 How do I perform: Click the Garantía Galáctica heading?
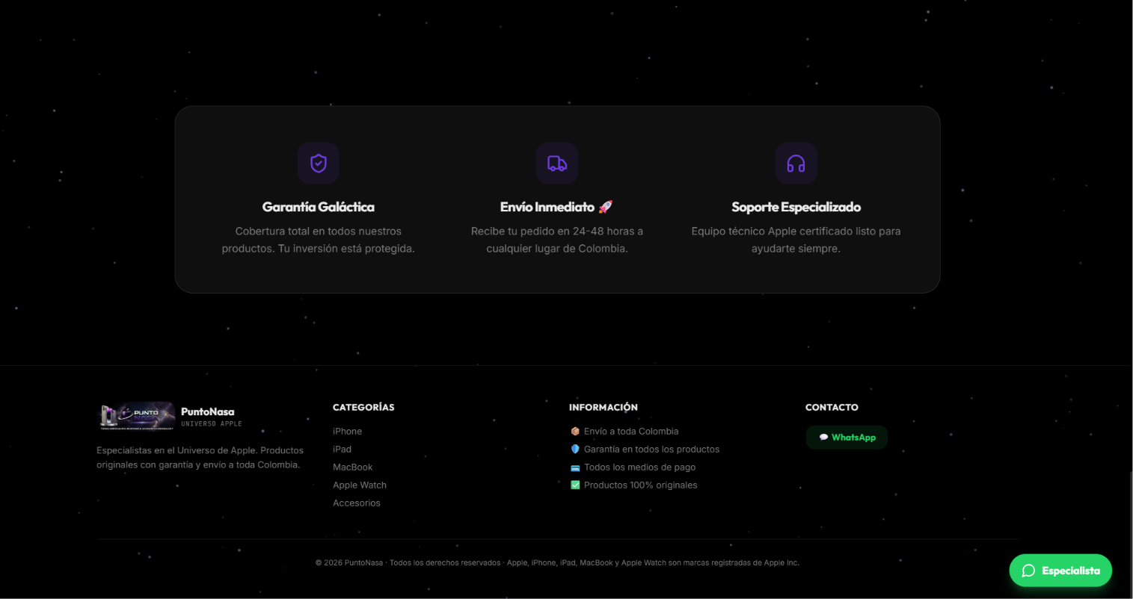pyautogui.click(x=319, y=207)
